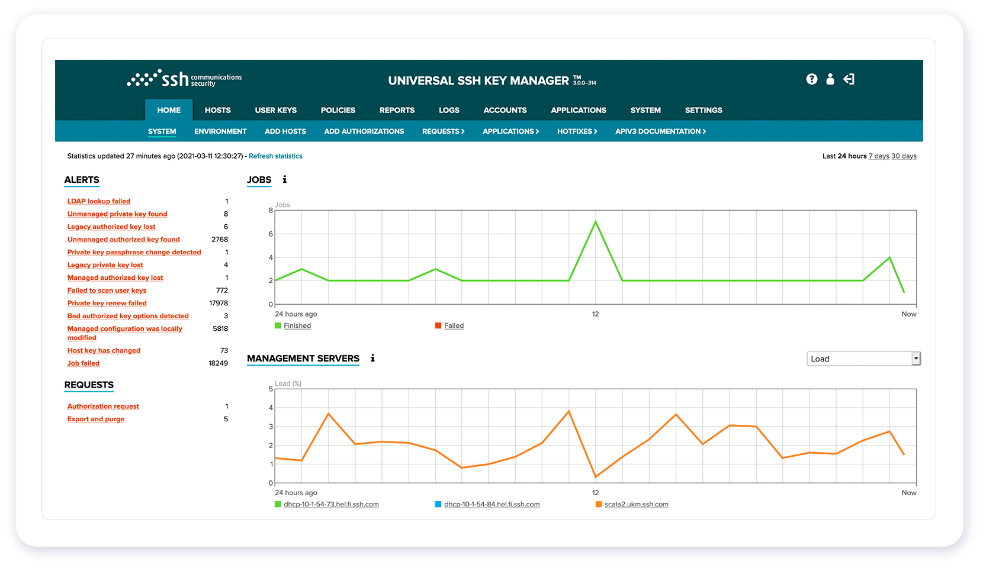Toggle the Failed jobs legend entry
The height and width of the screenshot is (568, 983).
click(x=454, y=325)
